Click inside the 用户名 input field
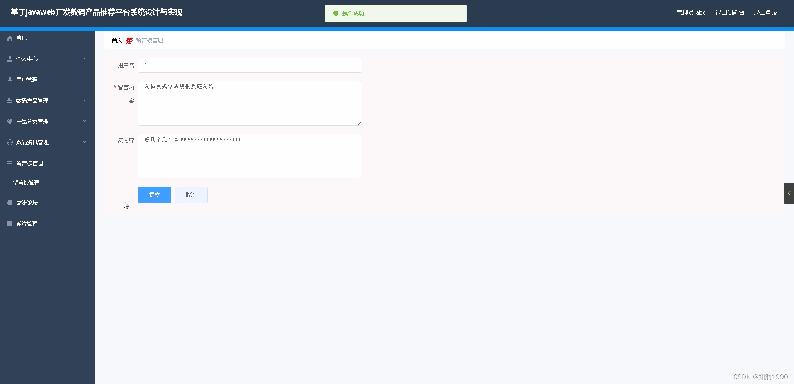Image resolution: width=794 pixels, height=384 pixels. [x=249, y=65]
